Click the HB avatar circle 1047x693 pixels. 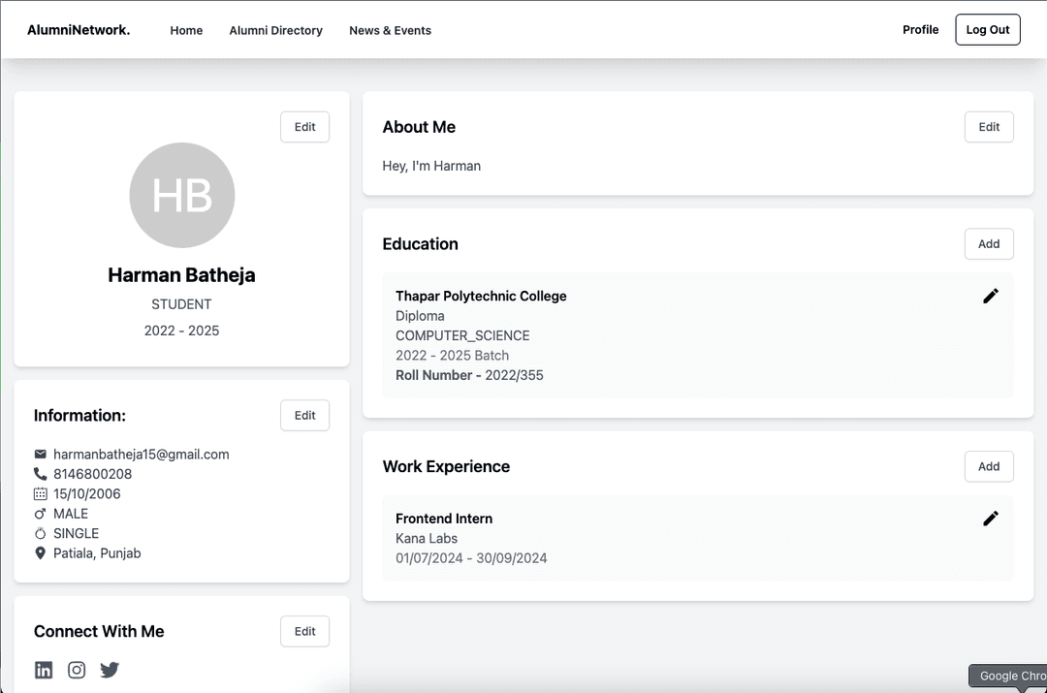(181, 195)
